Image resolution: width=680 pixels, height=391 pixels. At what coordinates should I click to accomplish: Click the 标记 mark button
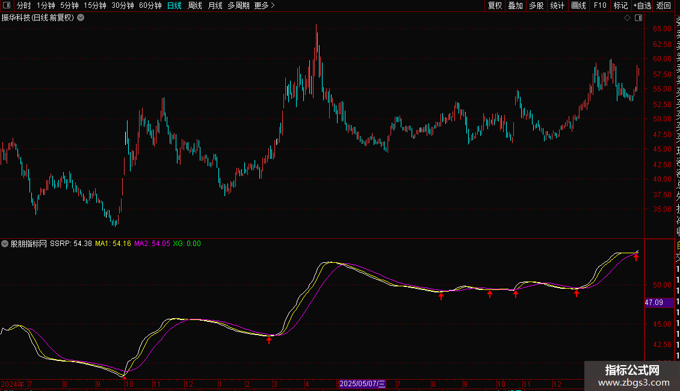click(x=620, y=5)
